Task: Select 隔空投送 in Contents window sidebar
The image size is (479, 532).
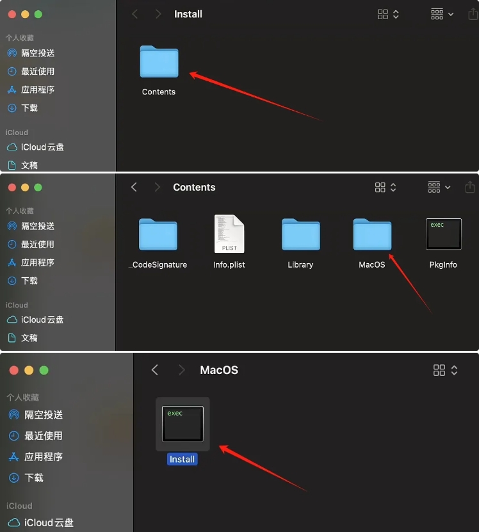Action: pyautogui.click(x=31, y=226)
